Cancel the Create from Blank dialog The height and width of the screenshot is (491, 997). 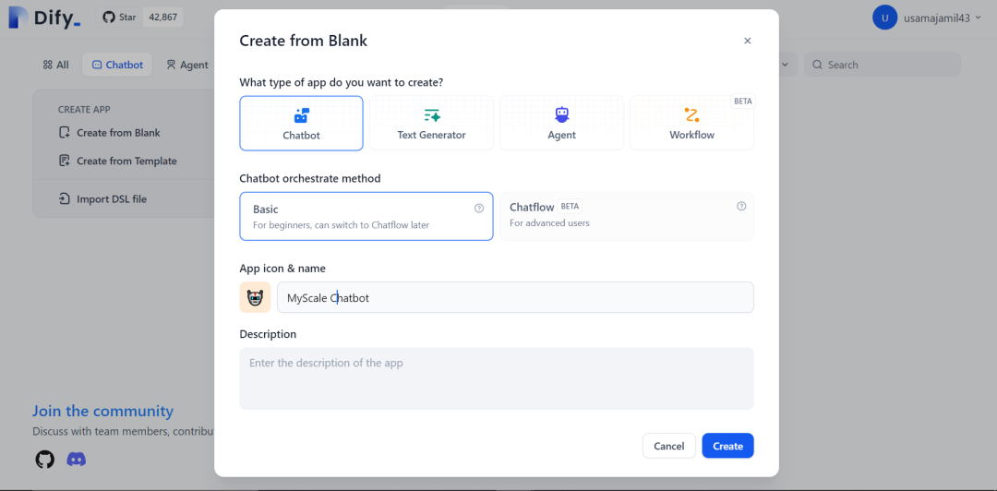point(668,446)
